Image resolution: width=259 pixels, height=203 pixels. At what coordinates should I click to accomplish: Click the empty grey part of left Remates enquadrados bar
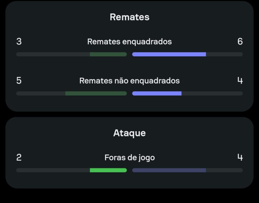click(x=53, y=54)
